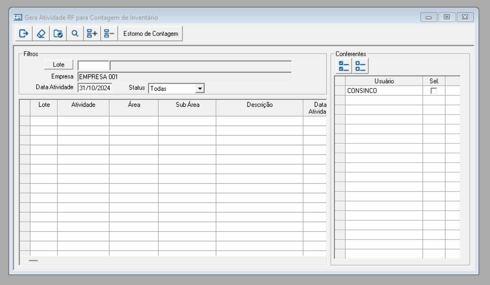Click the add rows plus icon
Image resolution: width=490 pixels, height=285 pixels.
[92, 34]
